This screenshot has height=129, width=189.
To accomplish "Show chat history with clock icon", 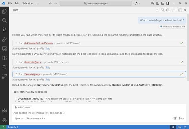I will tap(162, 10).
